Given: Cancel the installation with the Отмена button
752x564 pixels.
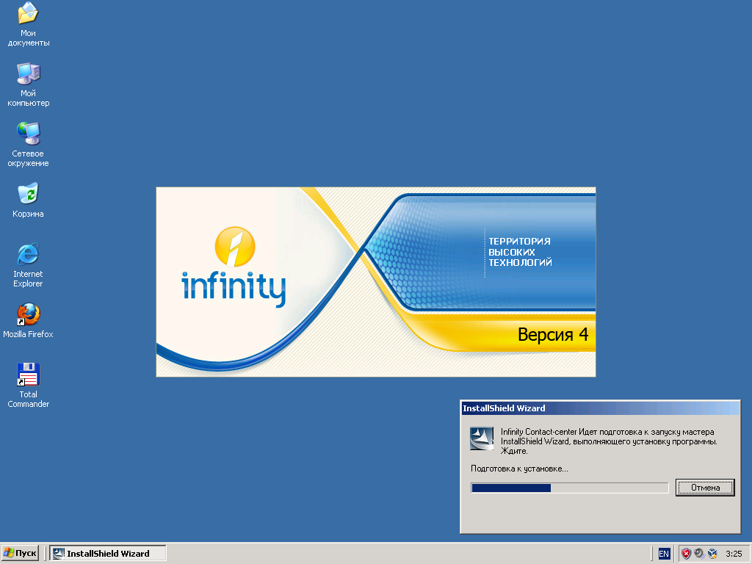Looking at the screenshot, I should tap(705, 488).
